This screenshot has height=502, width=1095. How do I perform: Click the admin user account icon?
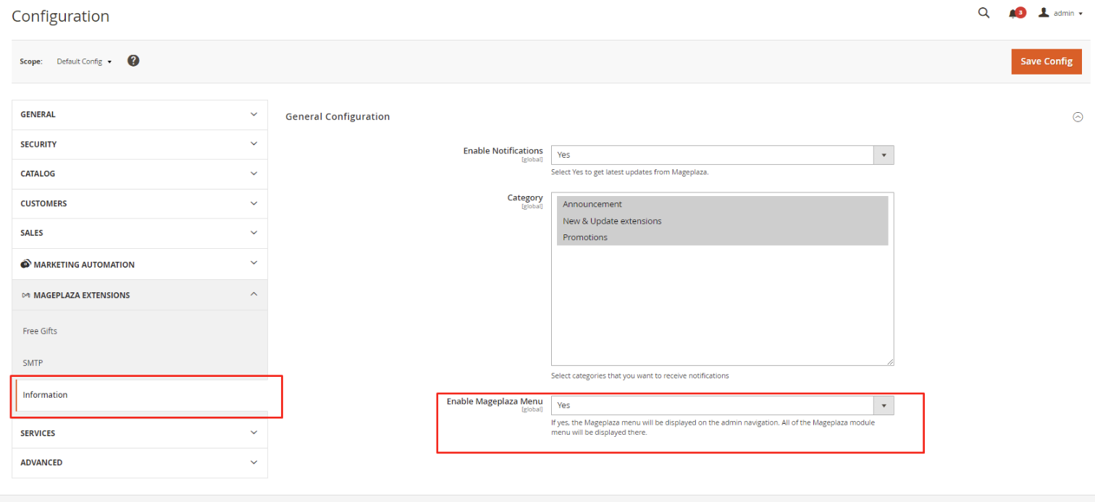[1044, 13]
